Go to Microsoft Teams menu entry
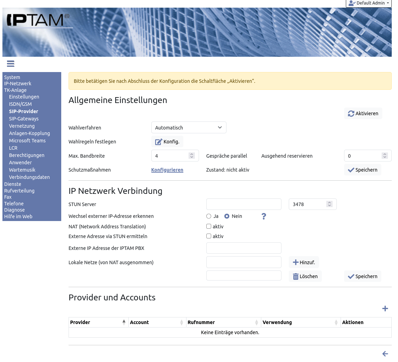The width and height of the screenshot is (398, 362). [27, 141]
